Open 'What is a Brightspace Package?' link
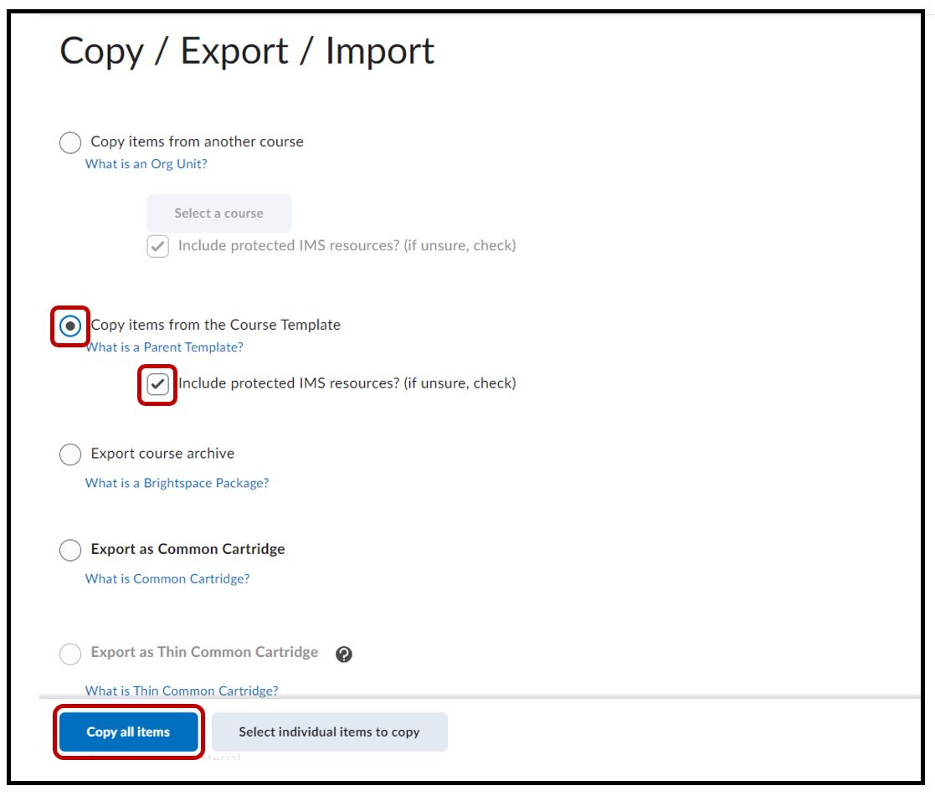The width and height of the screenshot is (935, 796). tap(177, 483)
